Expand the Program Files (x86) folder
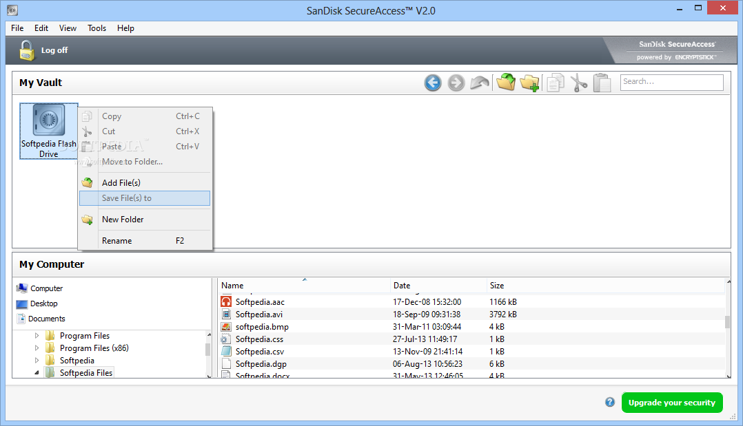The width and height of the screenshot is (743, 426). [x=37, y=348]
